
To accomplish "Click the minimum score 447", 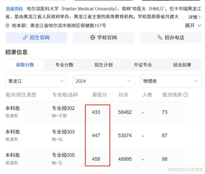I will tap(96, 136).
